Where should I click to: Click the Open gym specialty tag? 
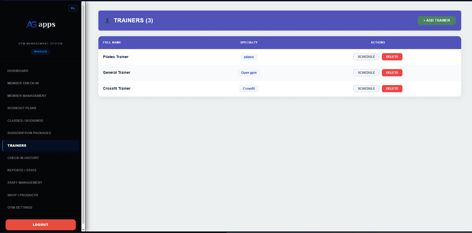[x=249, y=73]
